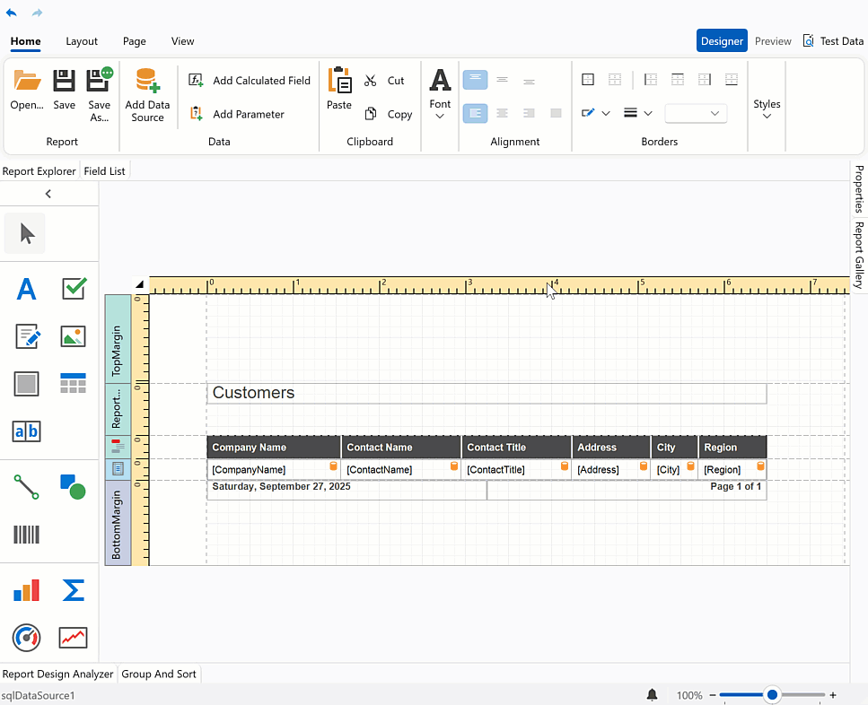Toggle center horizontal text alignment
Screen dimensions: 868x705
pyautogui.click(x=502, y=79)
